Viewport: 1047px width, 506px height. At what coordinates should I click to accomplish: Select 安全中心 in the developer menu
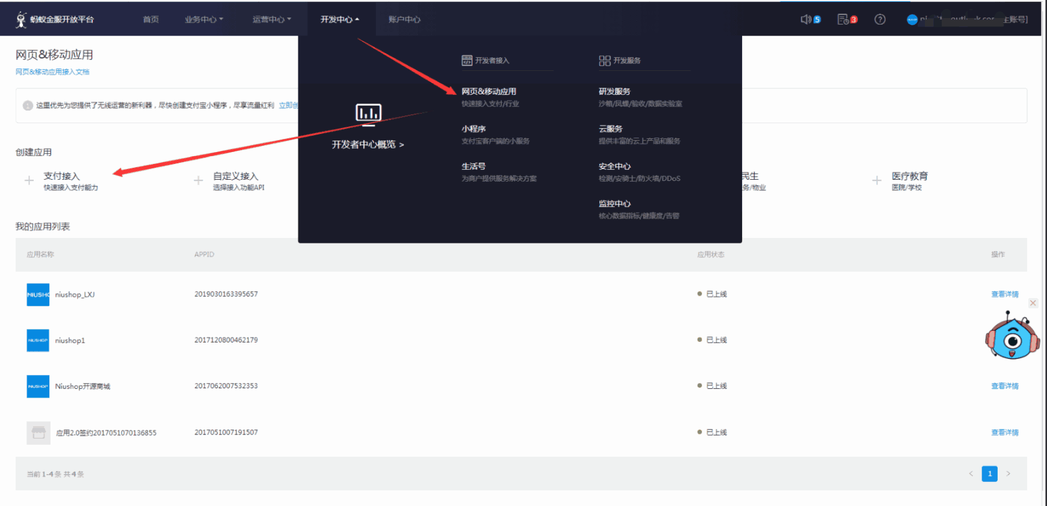615,166
